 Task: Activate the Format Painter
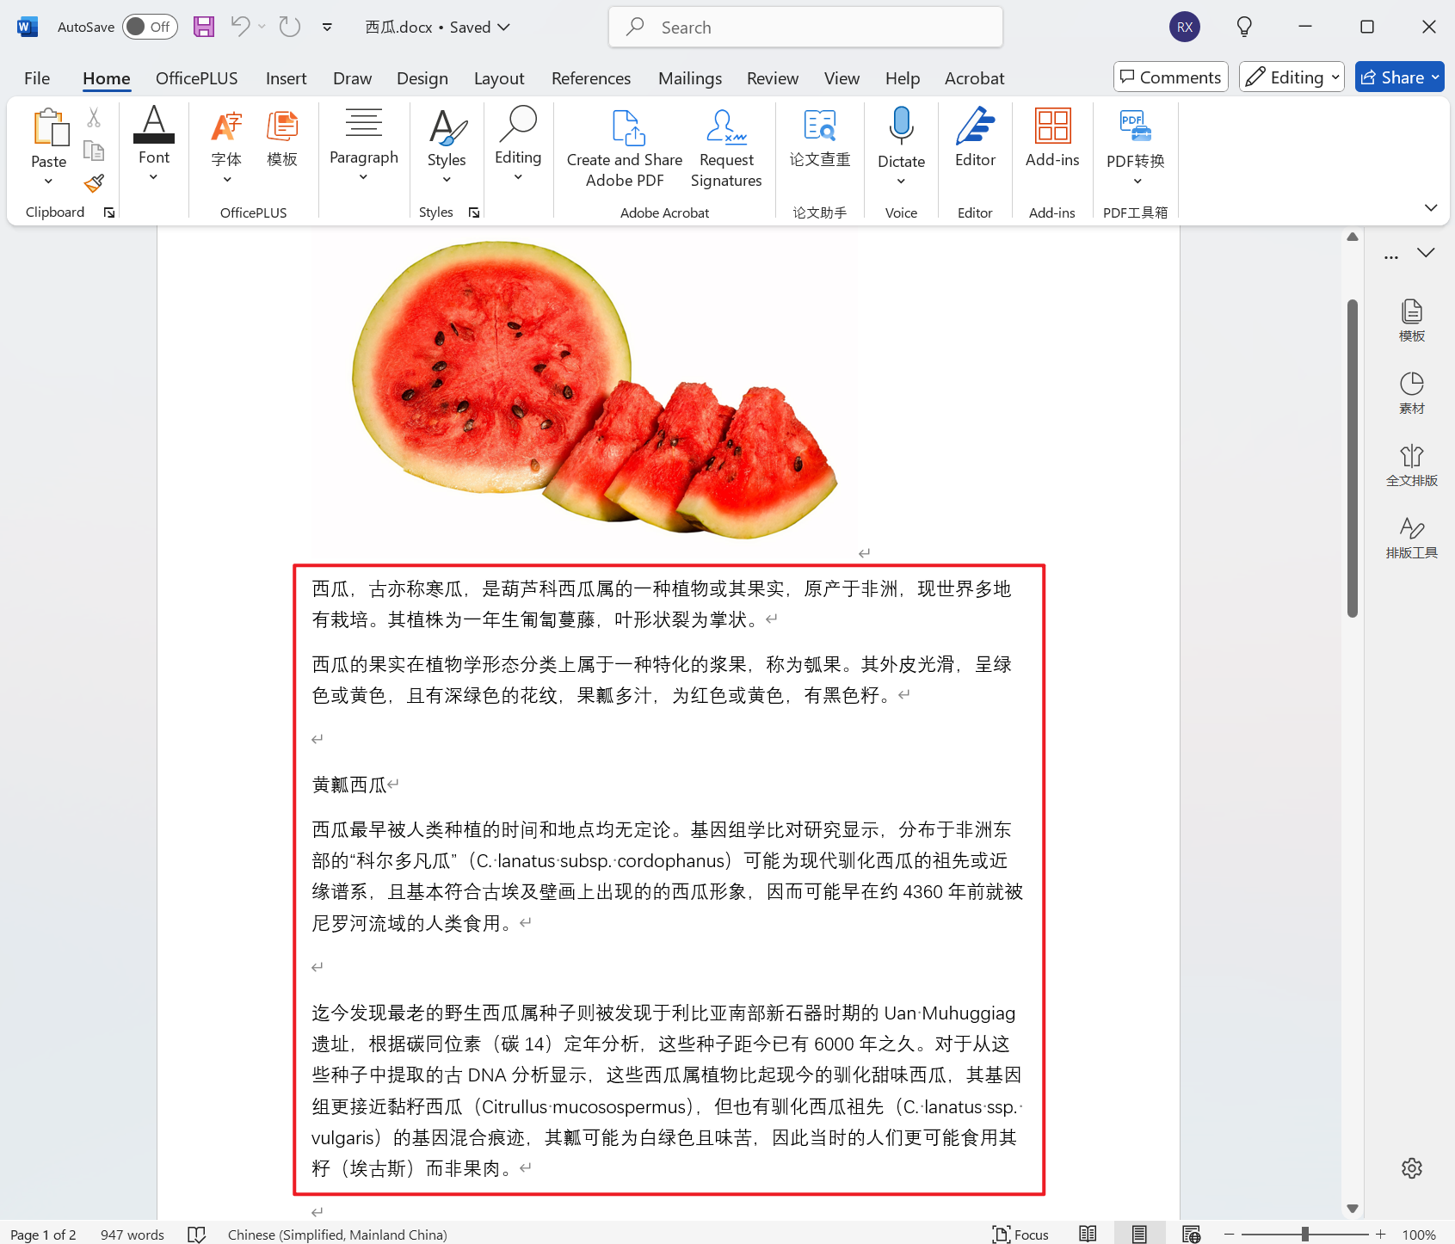[94, 184]
